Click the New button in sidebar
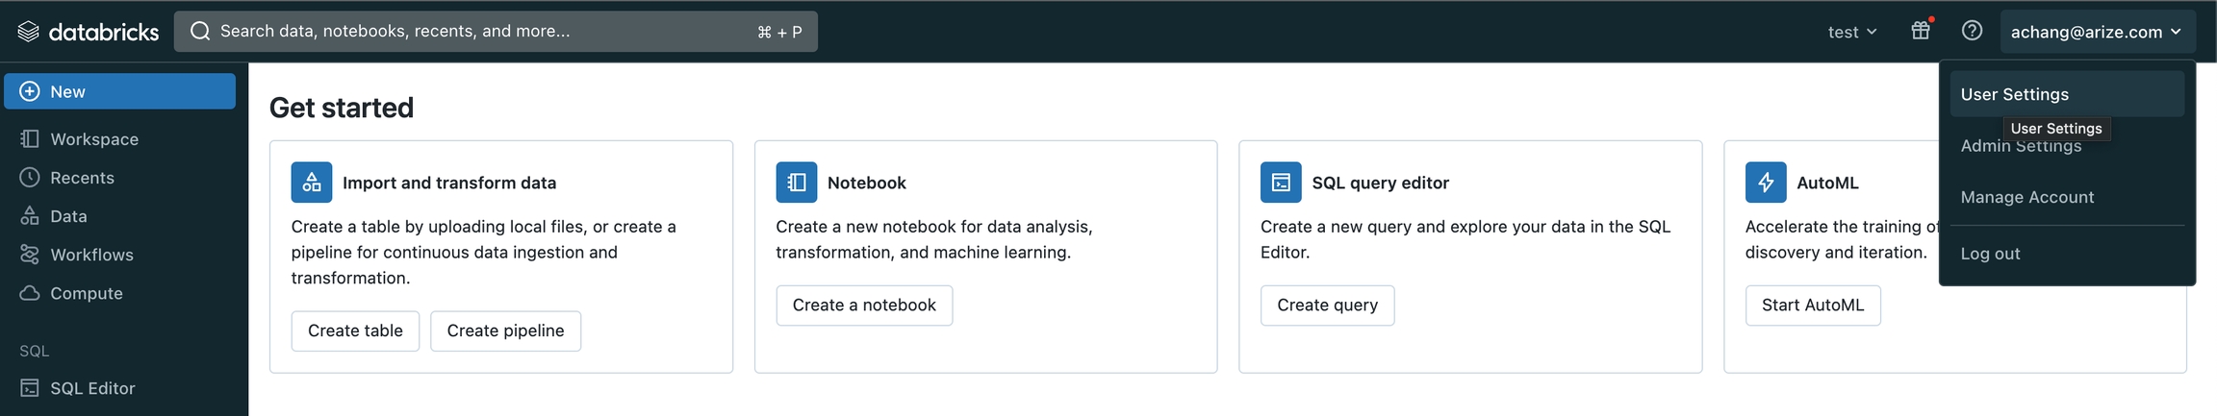 (119, 91)
